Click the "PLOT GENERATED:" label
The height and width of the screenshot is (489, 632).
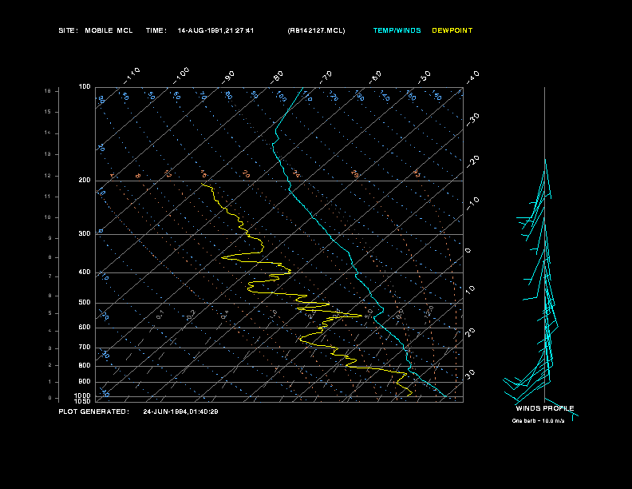[x=94, y=411]
